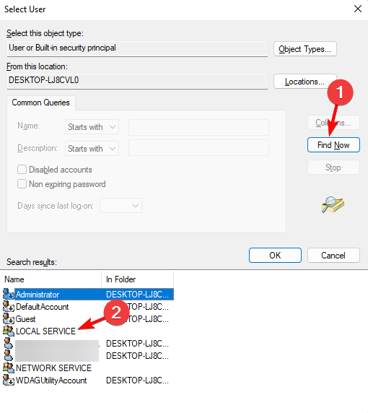Click the Object Types button

[305, 49]
